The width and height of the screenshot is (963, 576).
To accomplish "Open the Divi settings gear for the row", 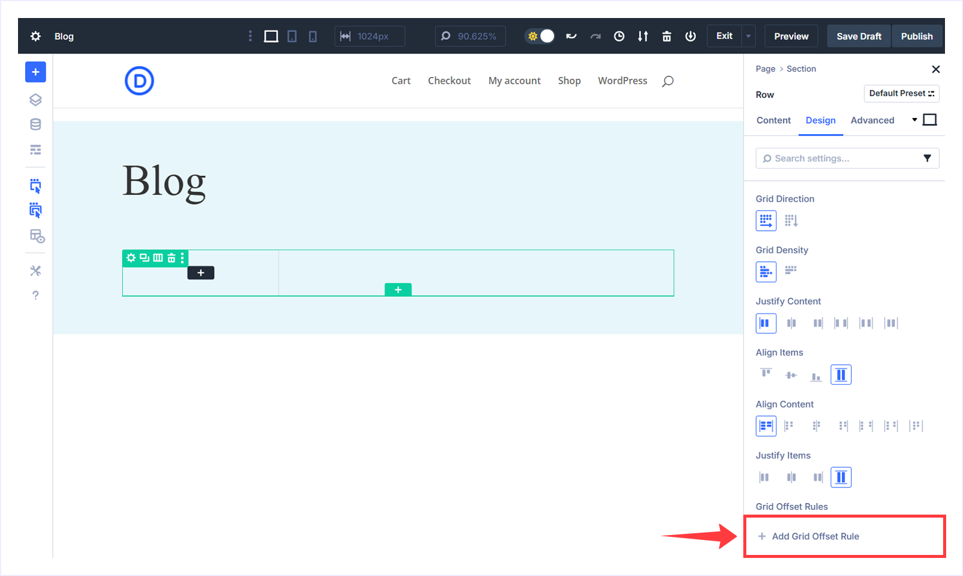I will (131, 258).
